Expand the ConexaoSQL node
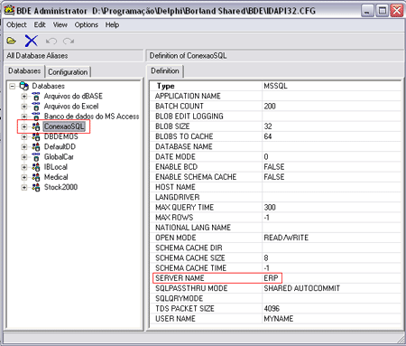 point(24,126)
